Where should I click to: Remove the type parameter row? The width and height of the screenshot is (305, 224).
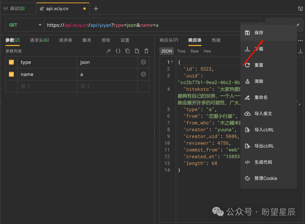coord(143,62)
